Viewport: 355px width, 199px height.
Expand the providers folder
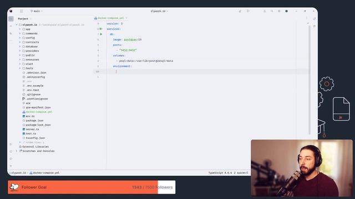[x=20, y=51]
